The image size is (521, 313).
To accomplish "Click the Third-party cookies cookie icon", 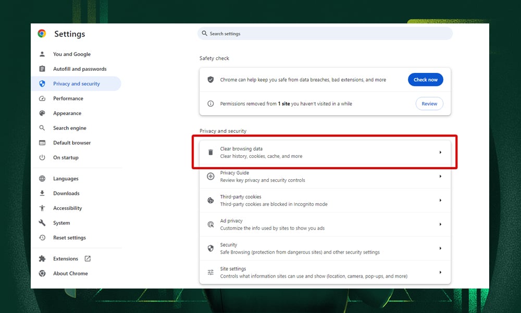I will coord(210,200).
